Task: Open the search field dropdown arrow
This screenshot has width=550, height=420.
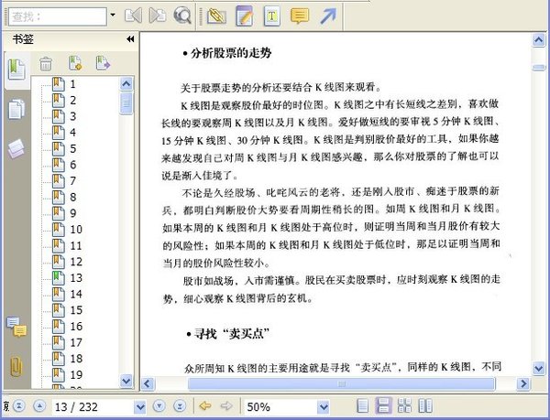Action: click(113, 15)
